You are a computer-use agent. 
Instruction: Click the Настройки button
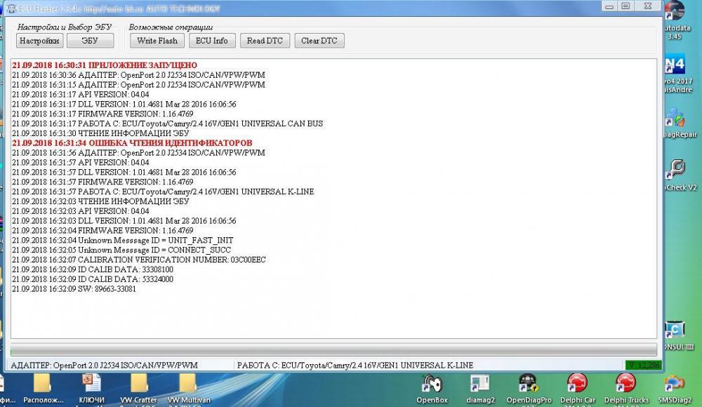[39, 41]
